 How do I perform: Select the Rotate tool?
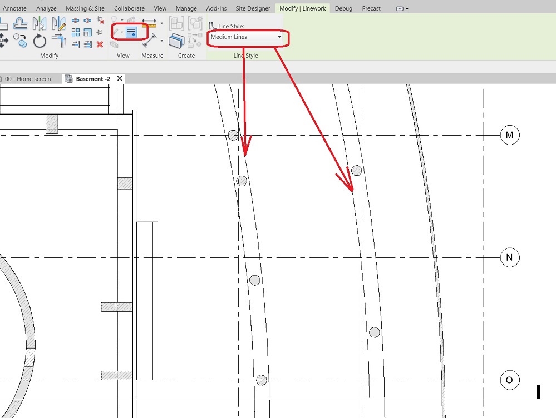coord(40,41)
